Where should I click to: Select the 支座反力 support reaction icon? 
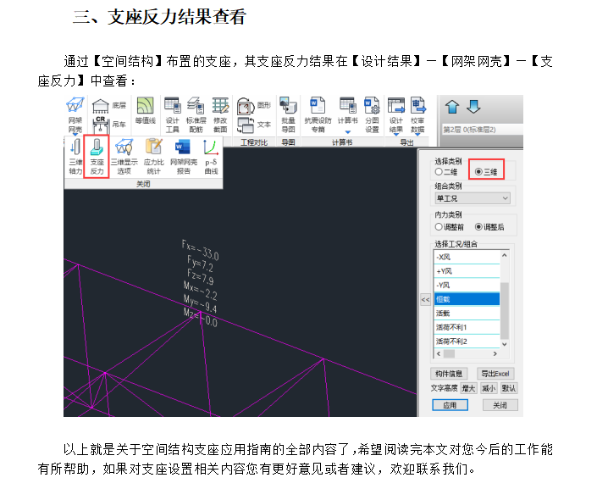[97, 147]
